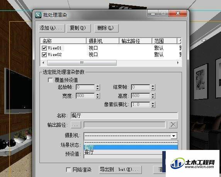The height and width of the screenshot is (177, 221).
Task: Click 视口 in the View02 row
Action: (93, 54)
